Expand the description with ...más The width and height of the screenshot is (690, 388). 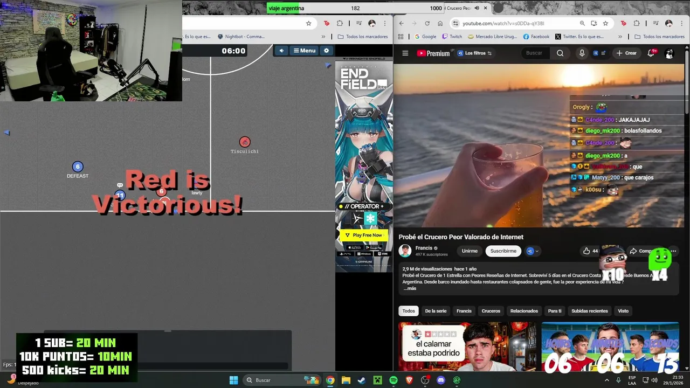(410, 288)
